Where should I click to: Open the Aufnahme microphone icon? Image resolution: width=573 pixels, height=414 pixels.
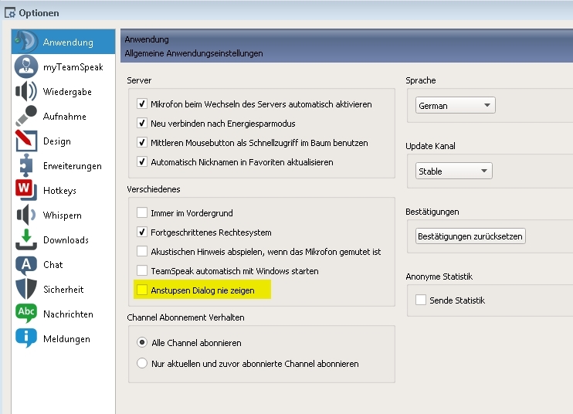(x=26, y=116)
